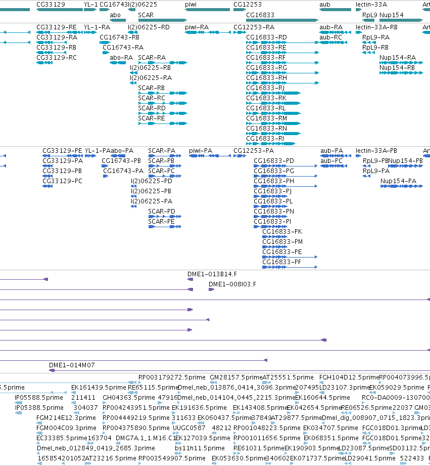Click EST RP003179272.5prime

172,377
